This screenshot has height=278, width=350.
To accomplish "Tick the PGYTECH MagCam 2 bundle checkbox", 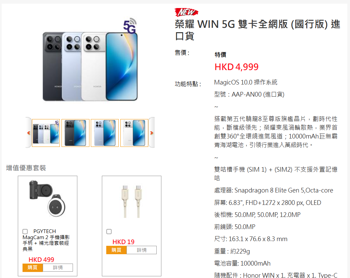I will 25,231.
